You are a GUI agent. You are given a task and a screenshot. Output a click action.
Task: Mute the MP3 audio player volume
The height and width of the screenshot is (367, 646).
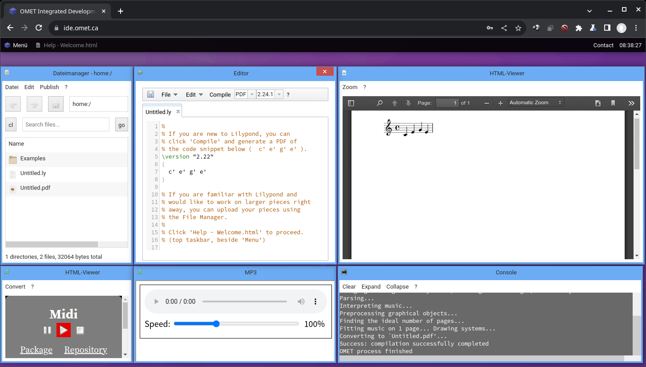point(301,302)
